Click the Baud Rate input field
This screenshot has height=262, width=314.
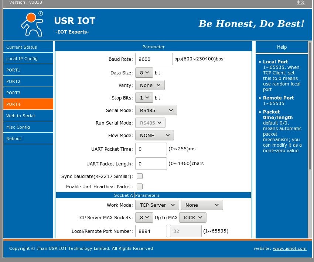pos(154,59)
